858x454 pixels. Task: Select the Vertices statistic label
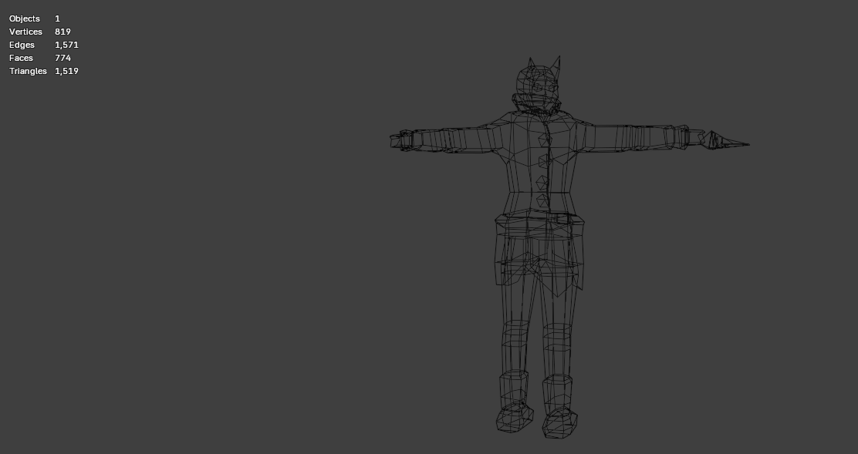pyautogui.click(x=25, y=32)
